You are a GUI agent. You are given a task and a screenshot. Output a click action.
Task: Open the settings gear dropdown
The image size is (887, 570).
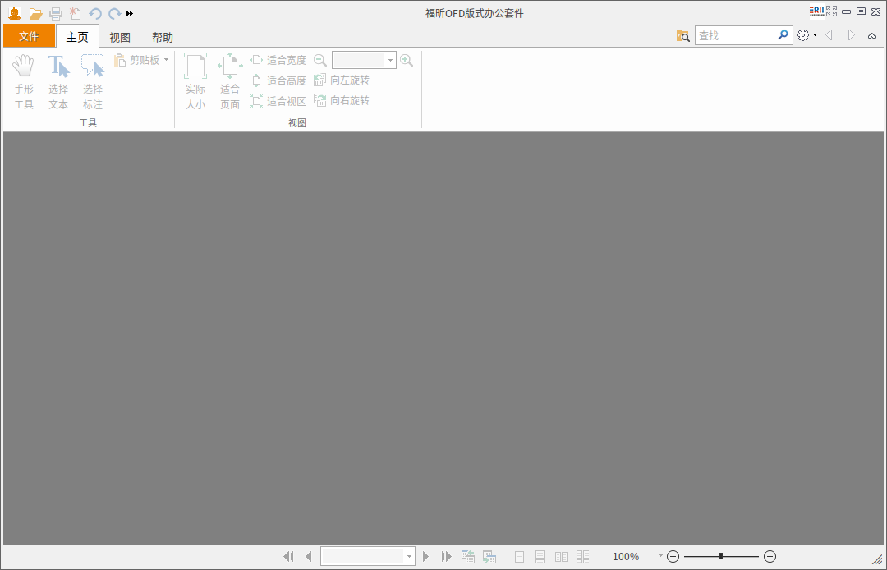click(806, 35)
